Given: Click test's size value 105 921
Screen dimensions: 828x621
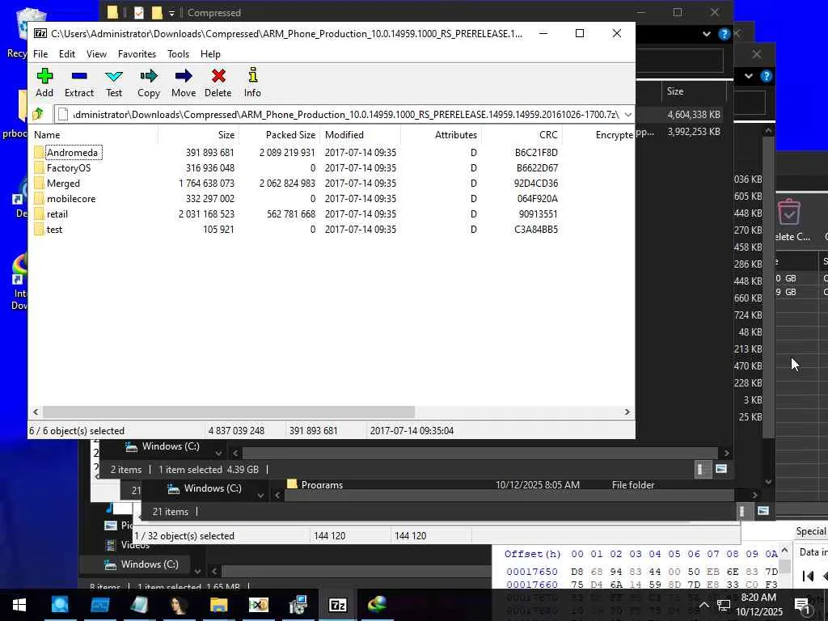Looking at the screenshot, I should click(x=218, y=229).
